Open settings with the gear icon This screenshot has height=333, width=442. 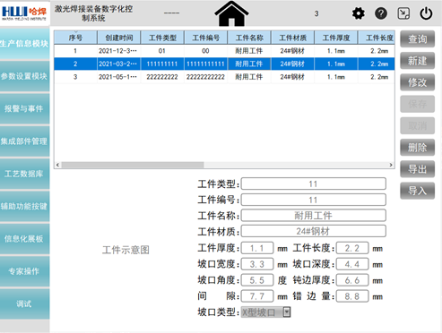coord(358,13)
